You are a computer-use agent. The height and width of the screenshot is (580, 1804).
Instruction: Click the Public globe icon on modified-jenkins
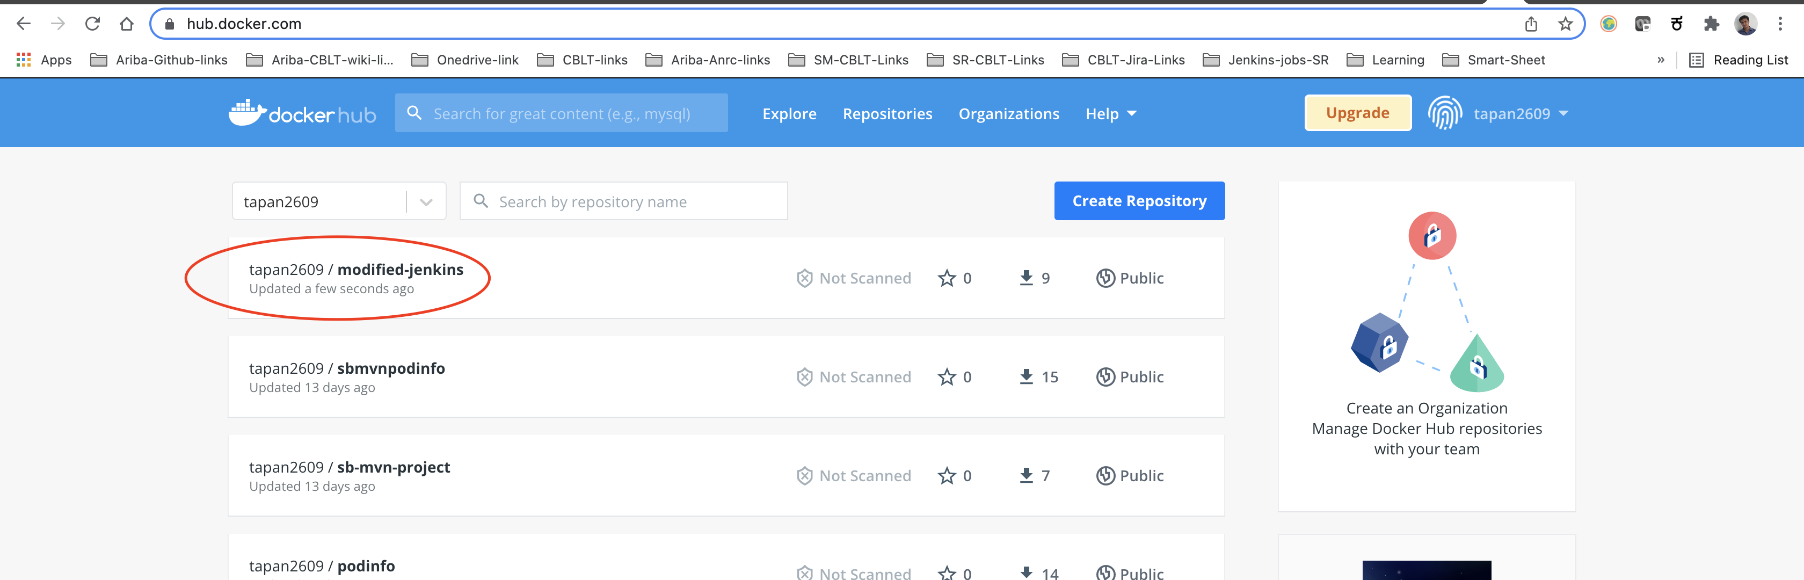point(1105,278)
